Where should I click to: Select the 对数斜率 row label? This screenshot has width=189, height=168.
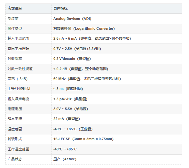(x=15, y=59)
